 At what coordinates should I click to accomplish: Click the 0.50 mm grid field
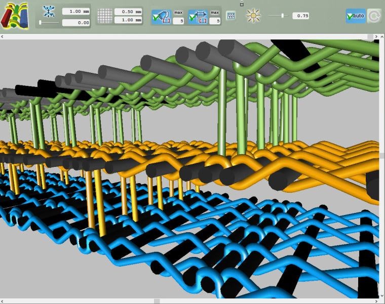pos(128,12)
